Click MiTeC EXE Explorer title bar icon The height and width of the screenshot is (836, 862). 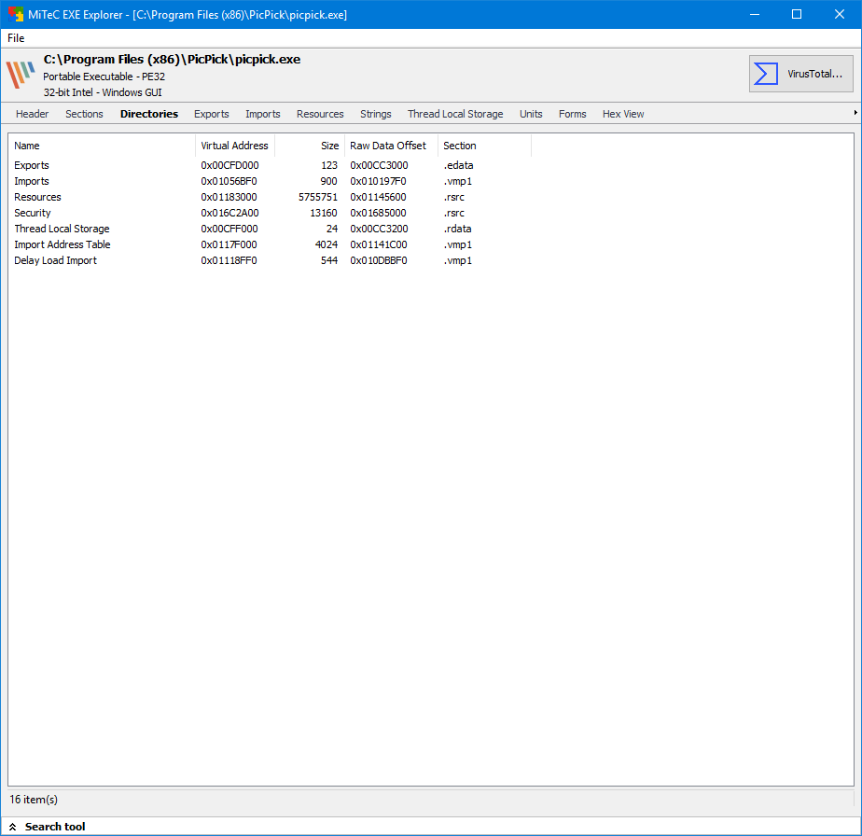tap(15, 15)
